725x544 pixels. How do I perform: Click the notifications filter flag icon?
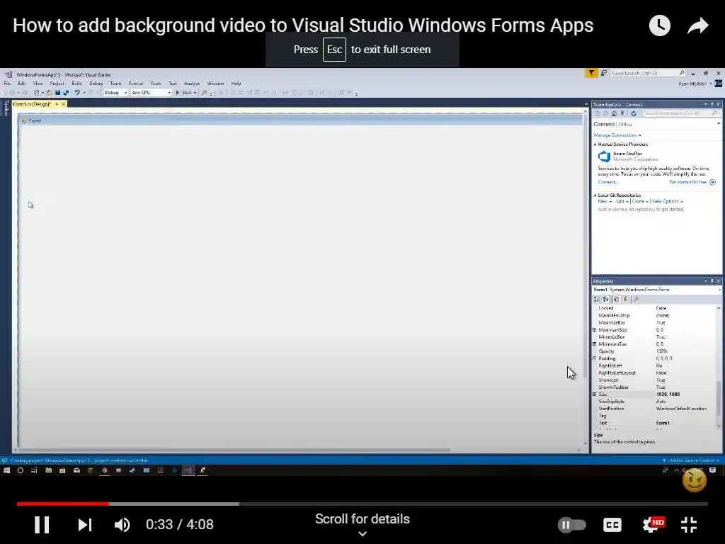click(x=591, y=73)
